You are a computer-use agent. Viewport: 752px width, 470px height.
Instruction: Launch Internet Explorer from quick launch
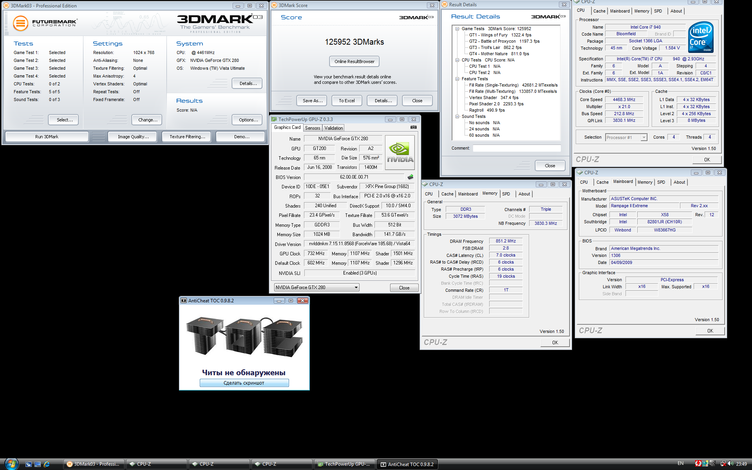[x=47, y=464]
